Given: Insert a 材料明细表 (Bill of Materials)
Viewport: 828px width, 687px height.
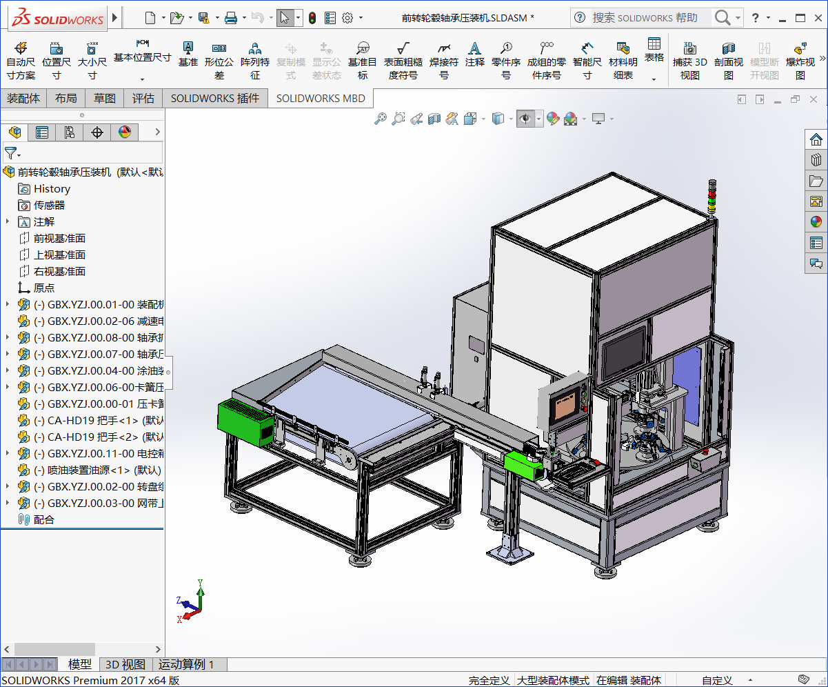Looking at the screenshot, I should coord(623,60).
